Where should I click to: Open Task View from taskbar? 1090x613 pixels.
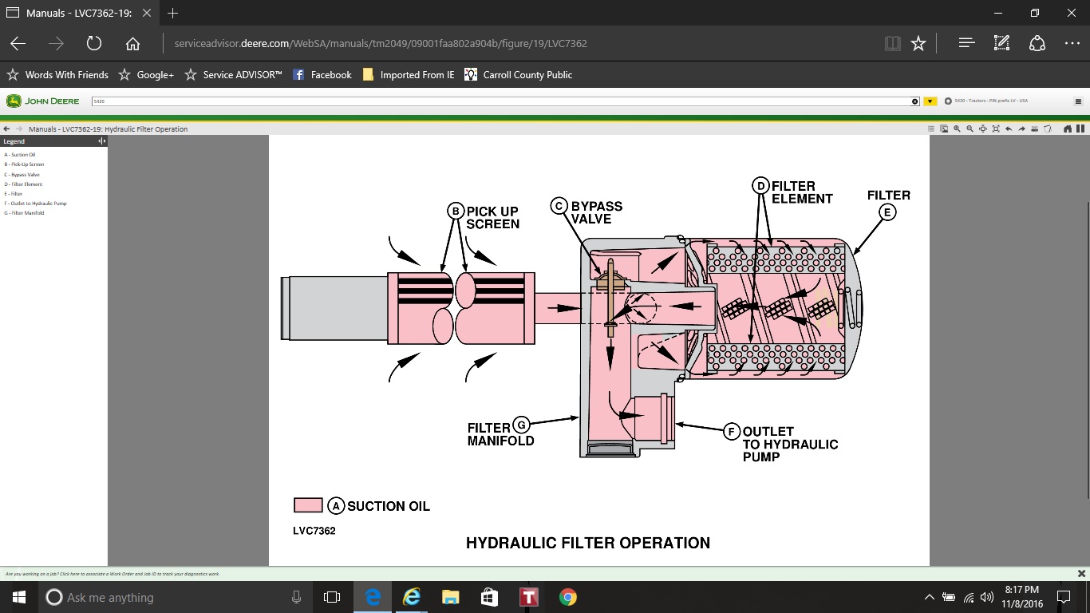pyautogui.click(x=332, y=597)
